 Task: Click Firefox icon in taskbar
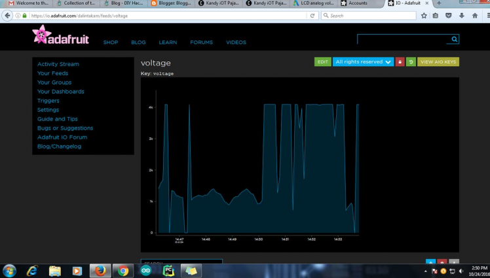tap(100, 271)
